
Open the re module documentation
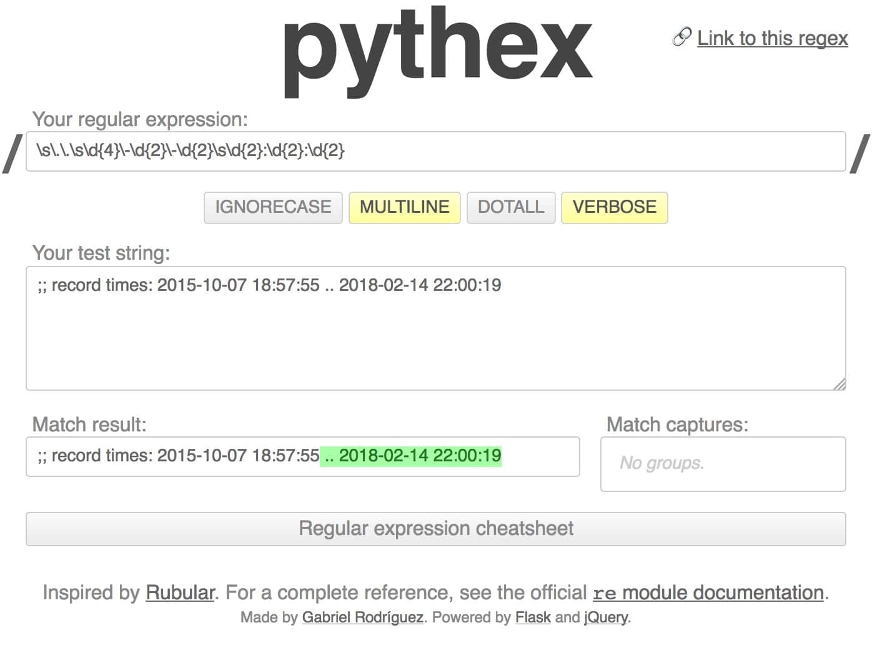[x=709, y=592]
